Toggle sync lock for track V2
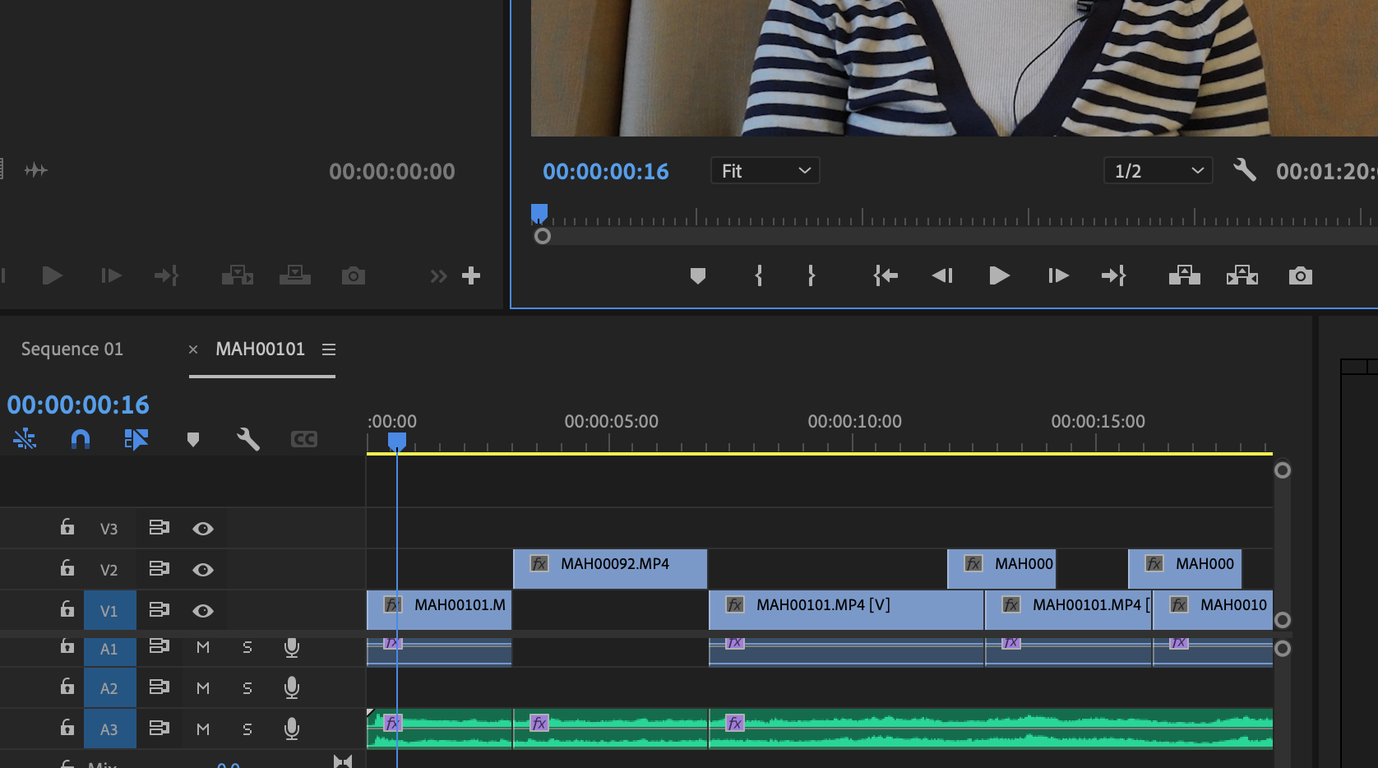Image resolution: width=1378 pixels, height=768 pixels. pos(160,568)
